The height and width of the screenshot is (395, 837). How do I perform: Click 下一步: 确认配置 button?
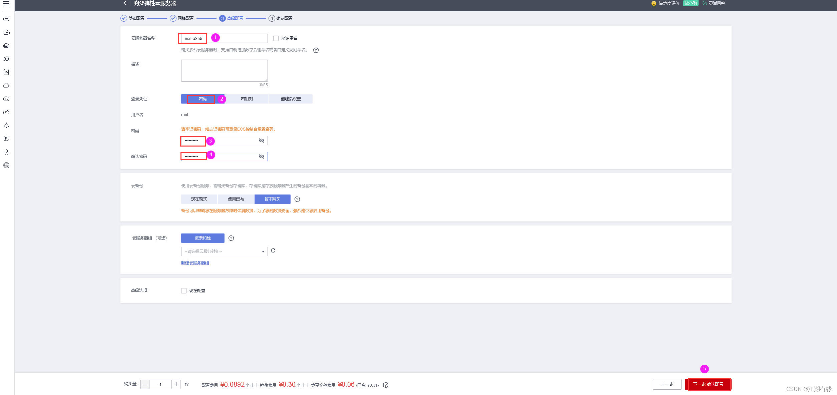(708, 384)
